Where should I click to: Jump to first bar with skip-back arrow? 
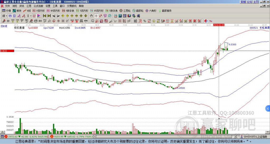coord(45,16)
